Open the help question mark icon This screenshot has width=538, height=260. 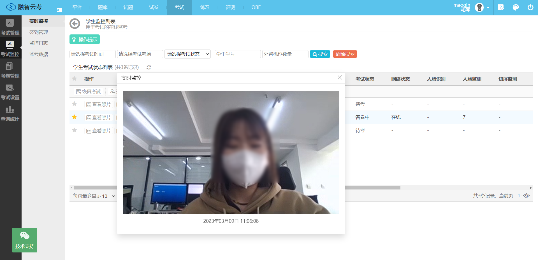[501, 8]
